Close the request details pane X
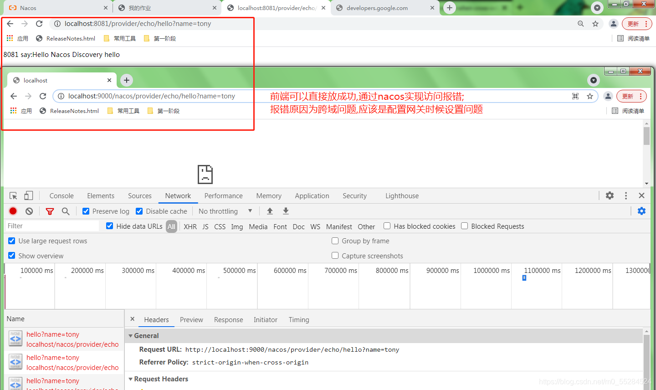The image size is (656, 390). pos(133,319)
